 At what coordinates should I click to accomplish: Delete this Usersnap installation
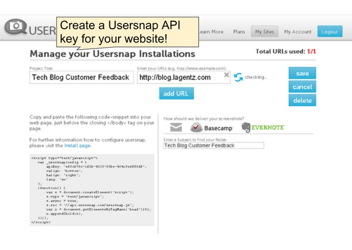302,100
